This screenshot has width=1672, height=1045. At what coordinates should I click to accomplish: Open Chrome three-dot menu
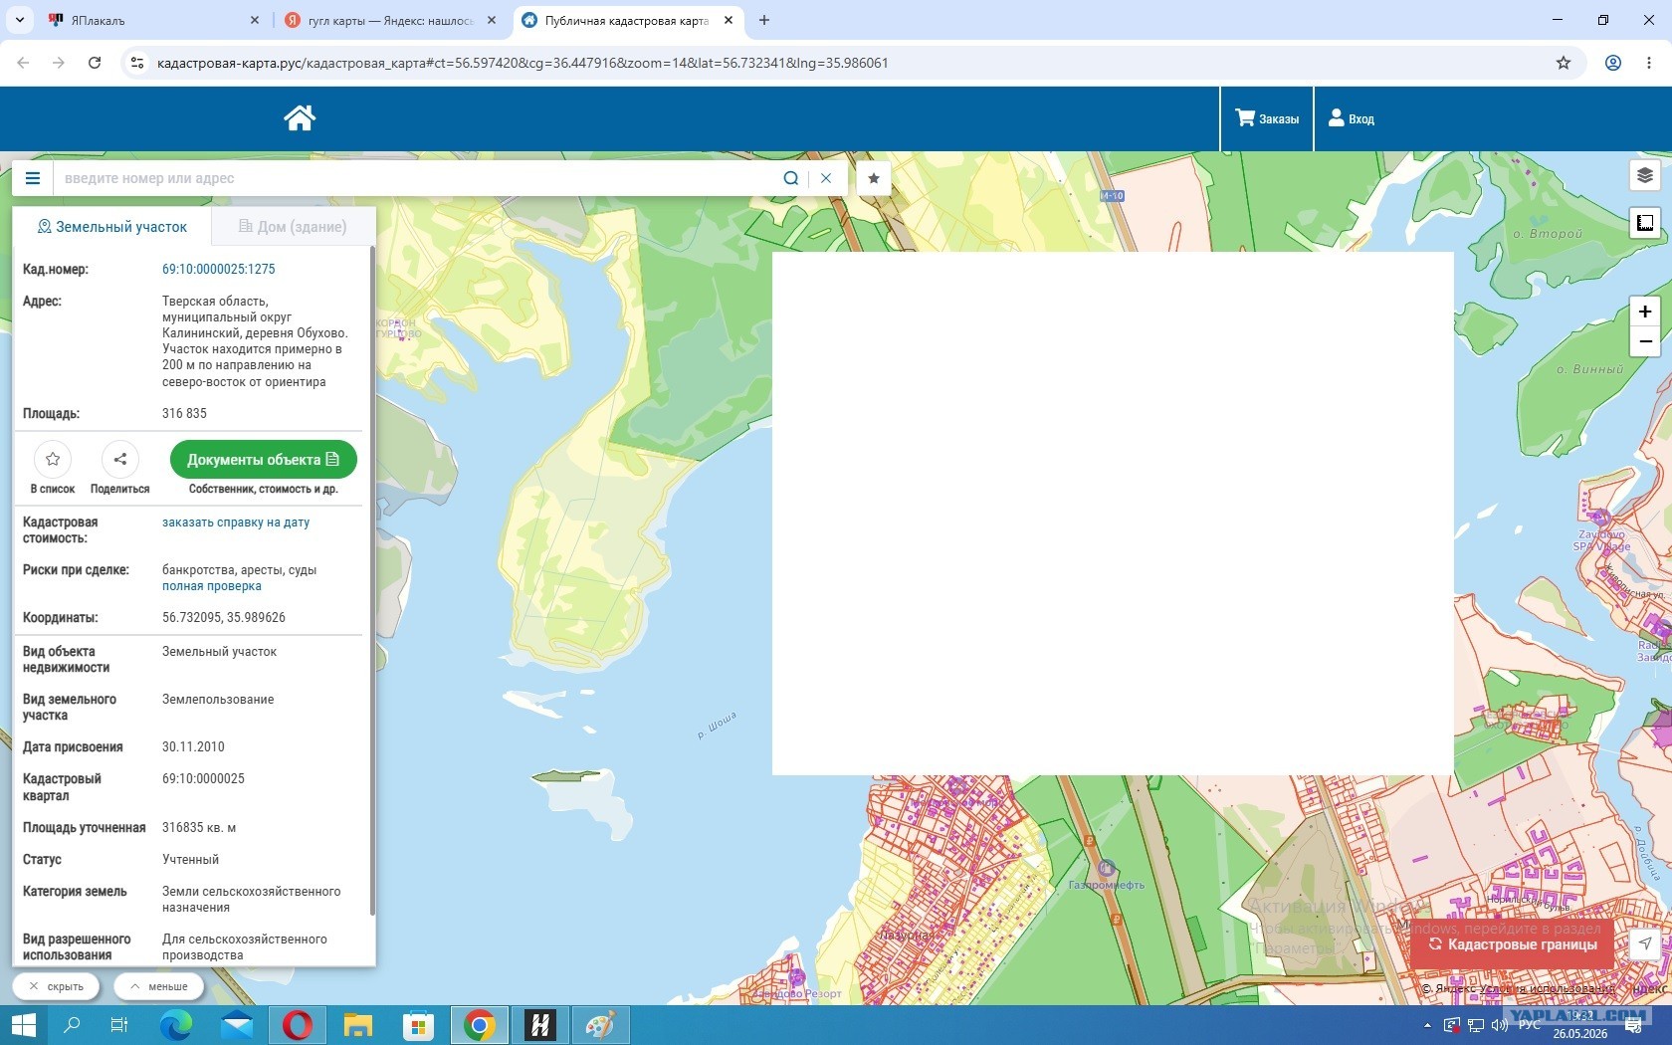click(x=1651, y=63)
